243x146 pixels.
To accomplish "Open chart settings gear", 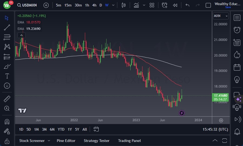I will point(221,120).
